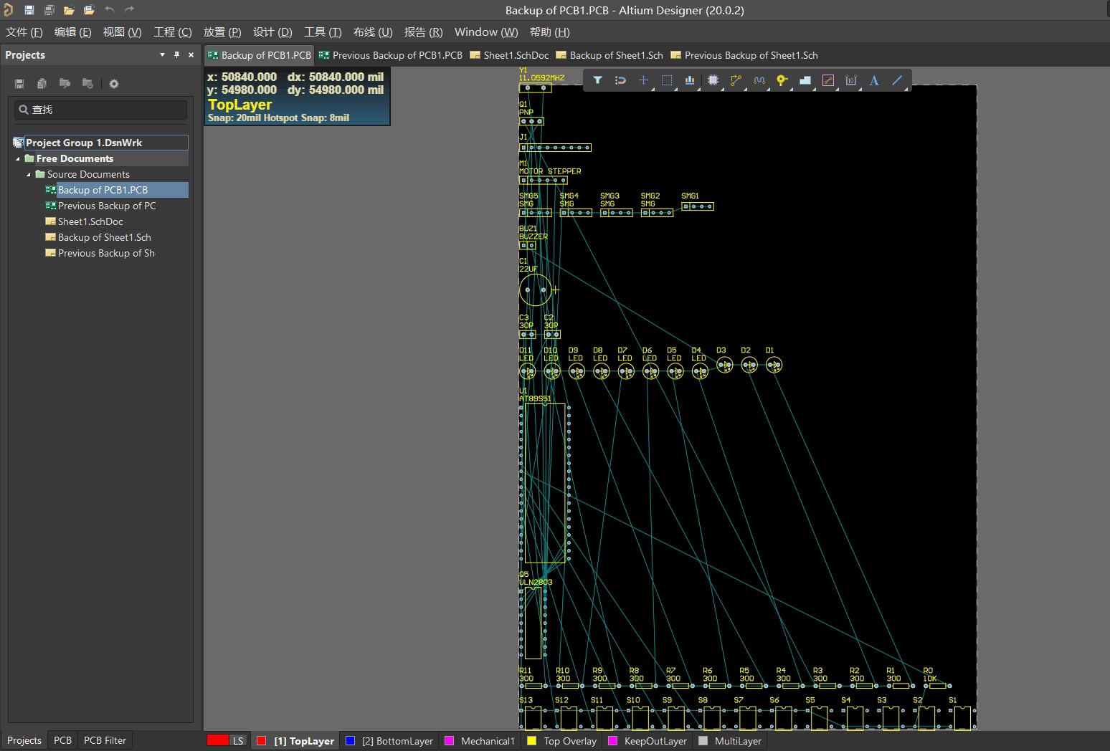The image size is (1110, 751).
Task: Click the folder search icon in Projects panel
Action: 65,84
